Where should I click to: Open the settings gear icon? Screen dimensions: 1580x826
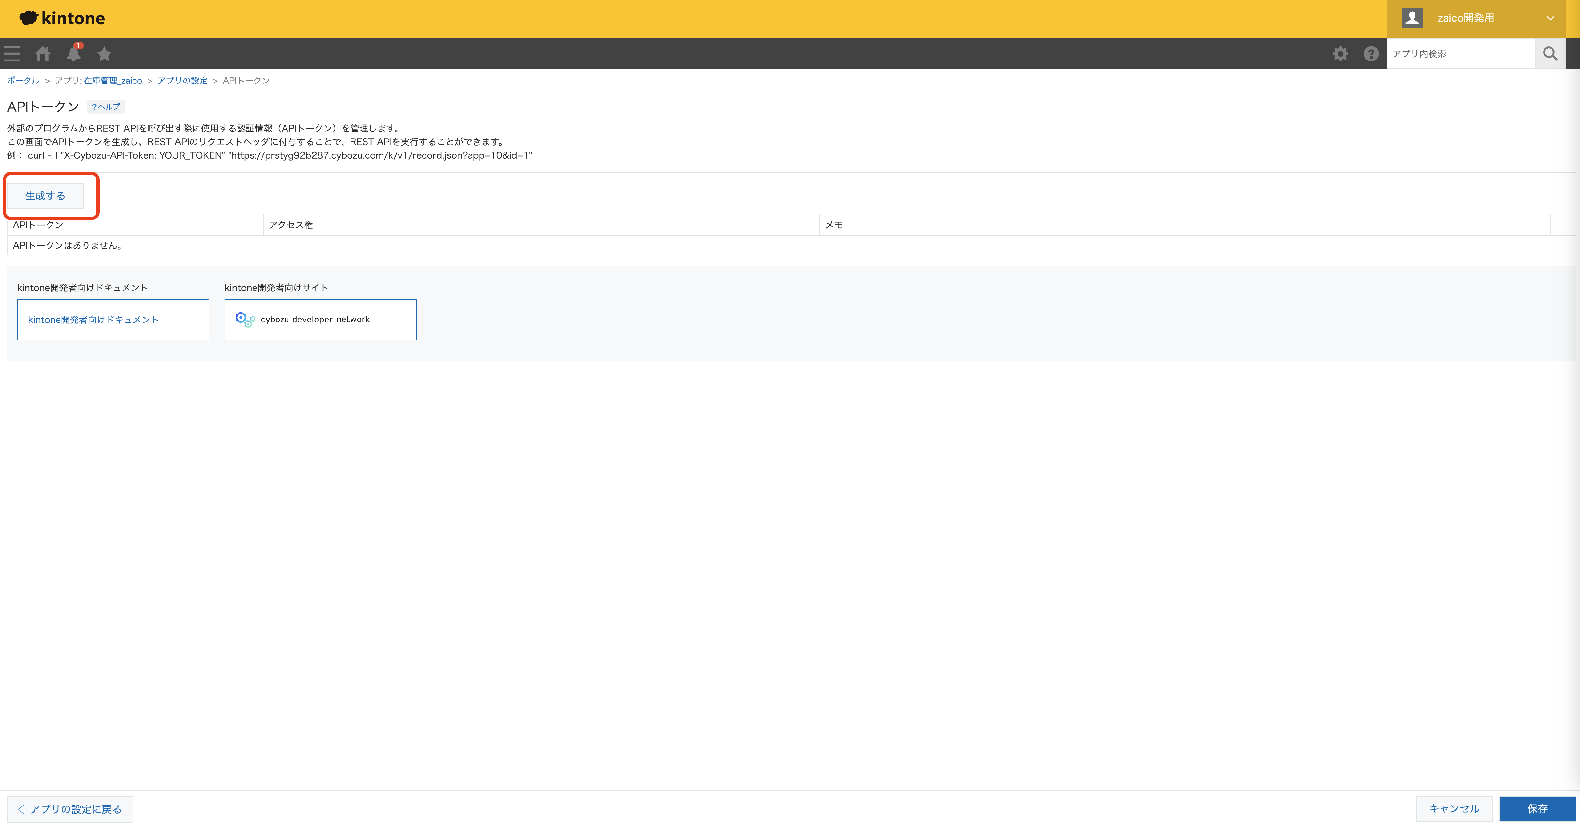1340,54
